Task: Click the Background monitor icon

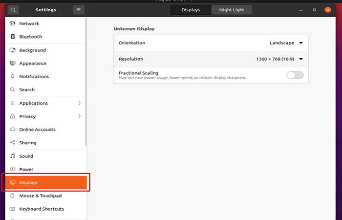Action: (13, 50)
